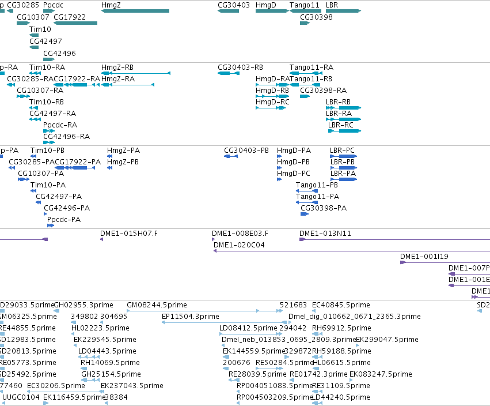This screenshot has height=406, width=490.
Task: Select the EC40845.5prime EST label
Action: 341,305
